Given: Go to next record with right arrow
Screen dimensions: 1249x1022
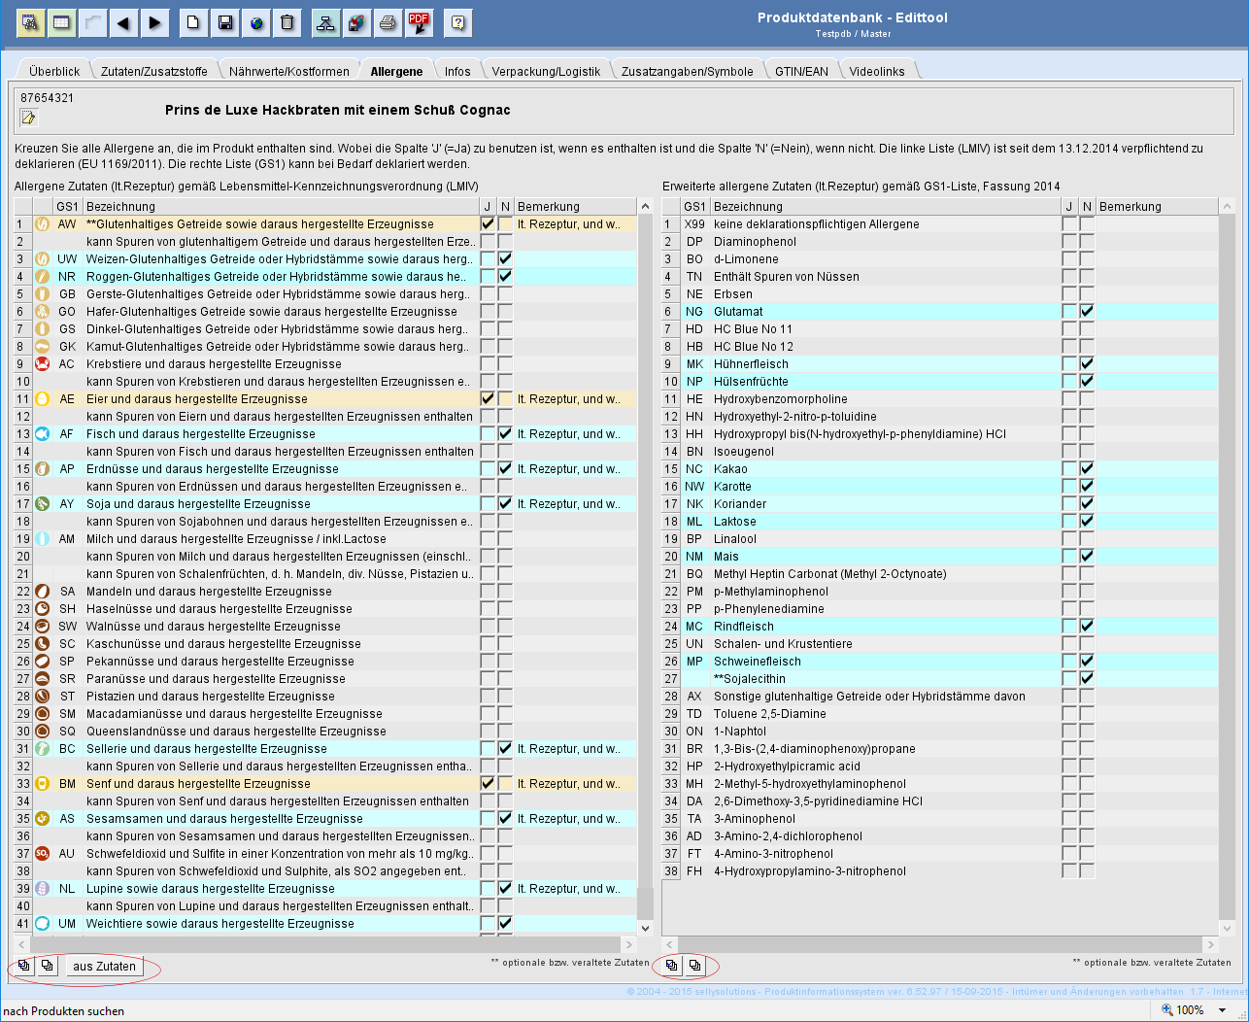Looking at the screenshot, I should (x=154, y=22).
